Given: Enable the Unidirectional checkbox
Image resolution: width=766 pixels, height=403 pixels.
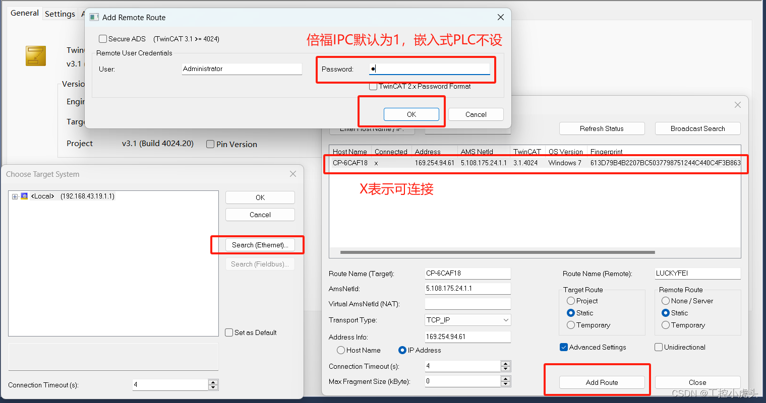Looking at the screenshot, I should point(658,347).
